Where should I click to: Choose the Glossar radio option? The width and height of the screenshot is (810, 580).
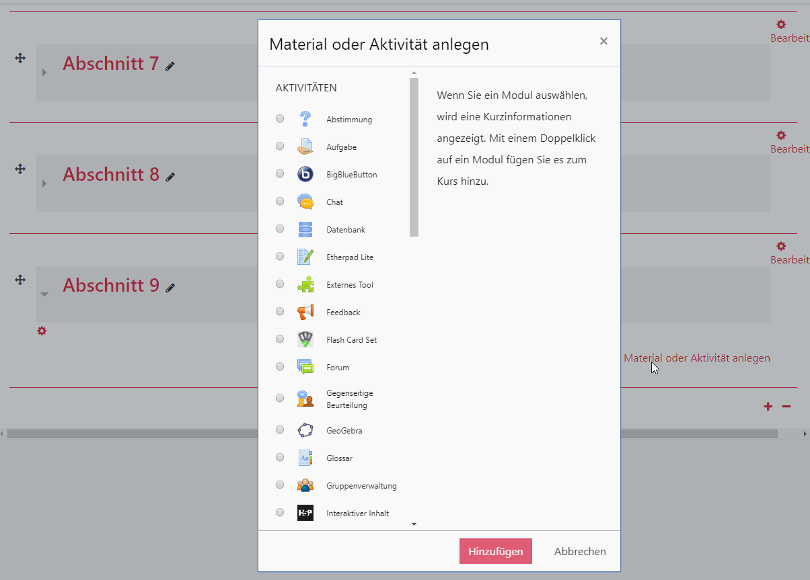(x=280, y=458)
